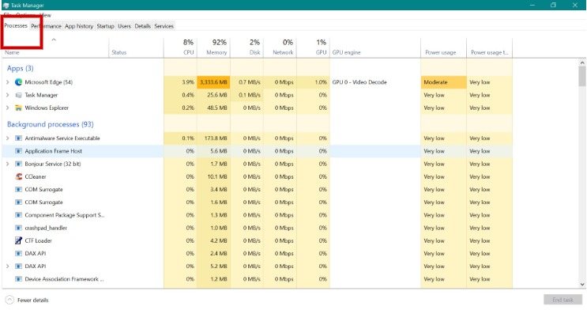This screenshot has width=587, height=310.
Task: Click the scrollbar up arrow
Action: [581, 62]
